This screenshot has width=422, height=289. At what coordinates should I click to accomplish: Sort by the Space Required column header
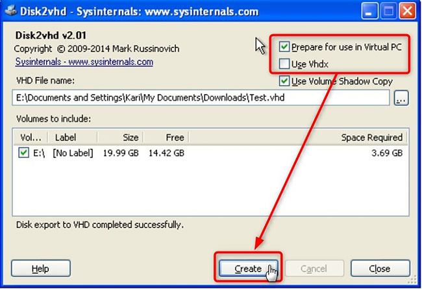coord(298,138)
